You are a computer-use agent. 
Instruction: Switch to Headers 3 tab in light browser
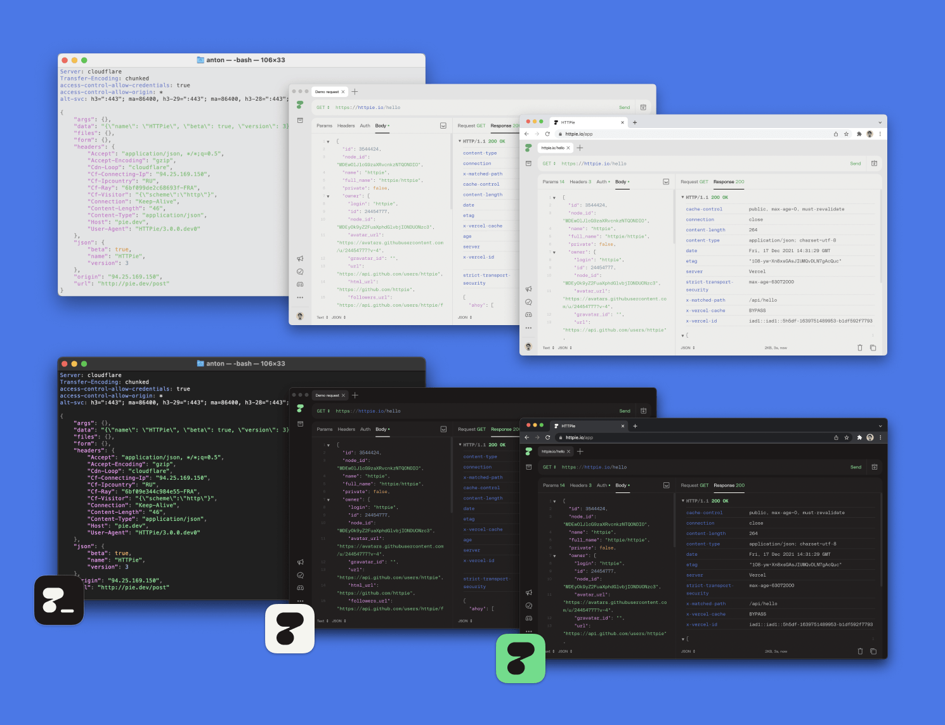tap(580, 182)
